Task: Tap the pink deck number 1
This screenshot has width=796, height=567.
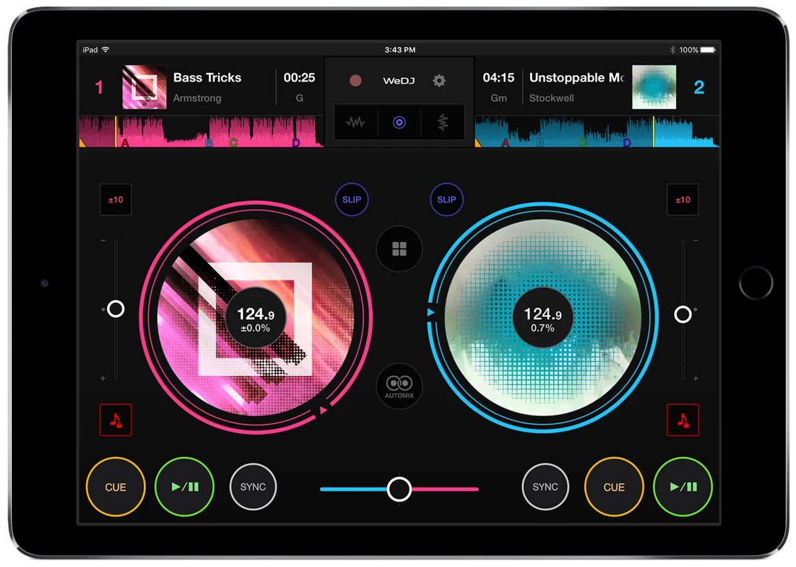Action: click(x=99, y=88)
